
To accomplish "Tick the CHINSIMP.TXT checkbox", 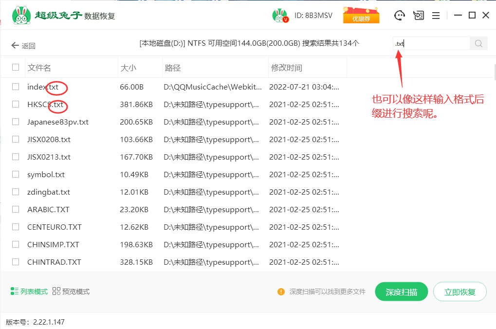I will point(16,244).
